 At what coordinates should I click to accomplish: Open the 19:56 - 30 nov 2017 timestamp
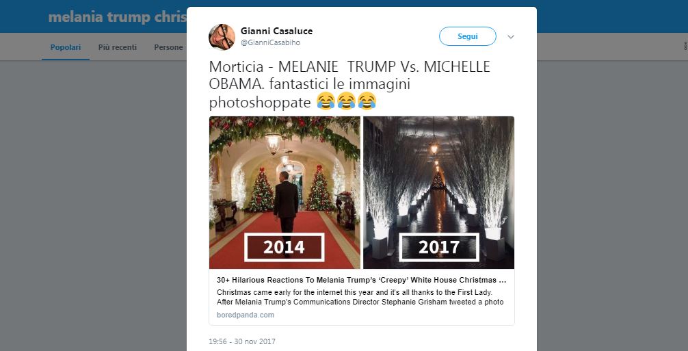[242, 341]
